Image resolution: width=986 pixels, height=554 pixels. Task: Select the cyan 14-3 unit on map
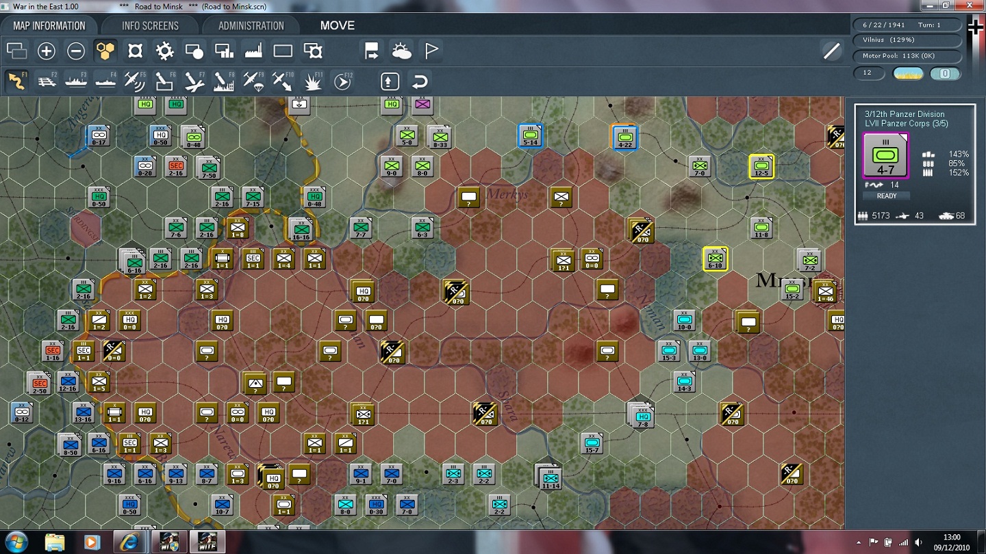[x=684, y=382]
